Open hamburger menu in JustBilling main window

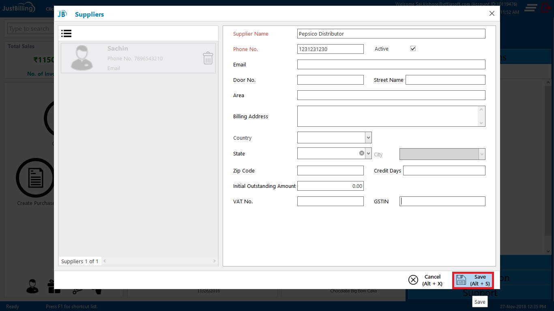click(x=531, y=8)
